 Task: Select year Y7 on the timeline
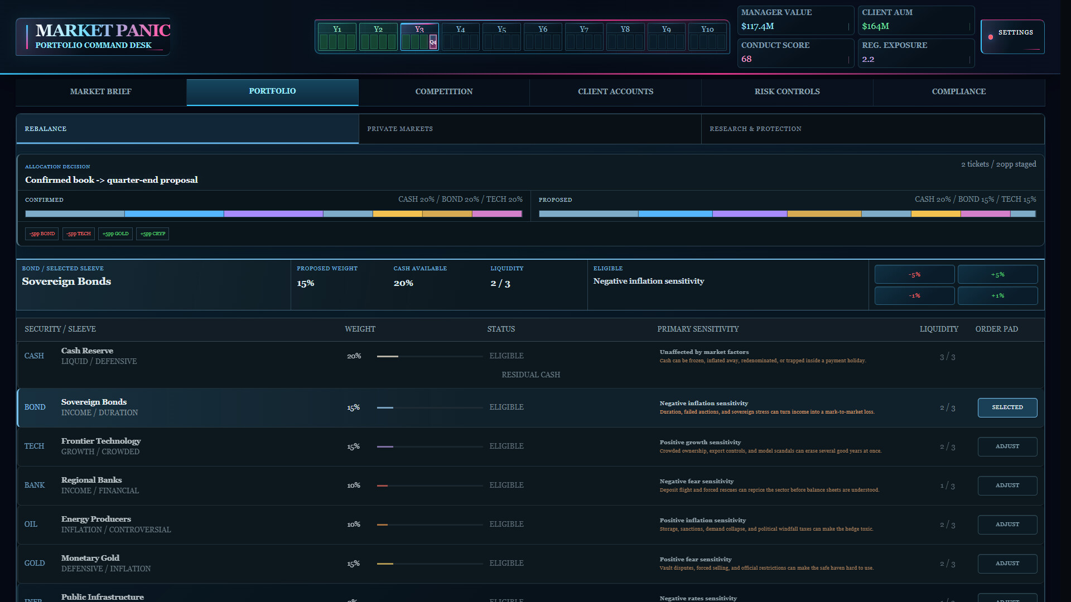point(584,37)
